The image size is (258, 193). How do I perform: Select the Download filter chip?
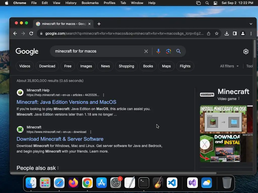coord(47,66)
